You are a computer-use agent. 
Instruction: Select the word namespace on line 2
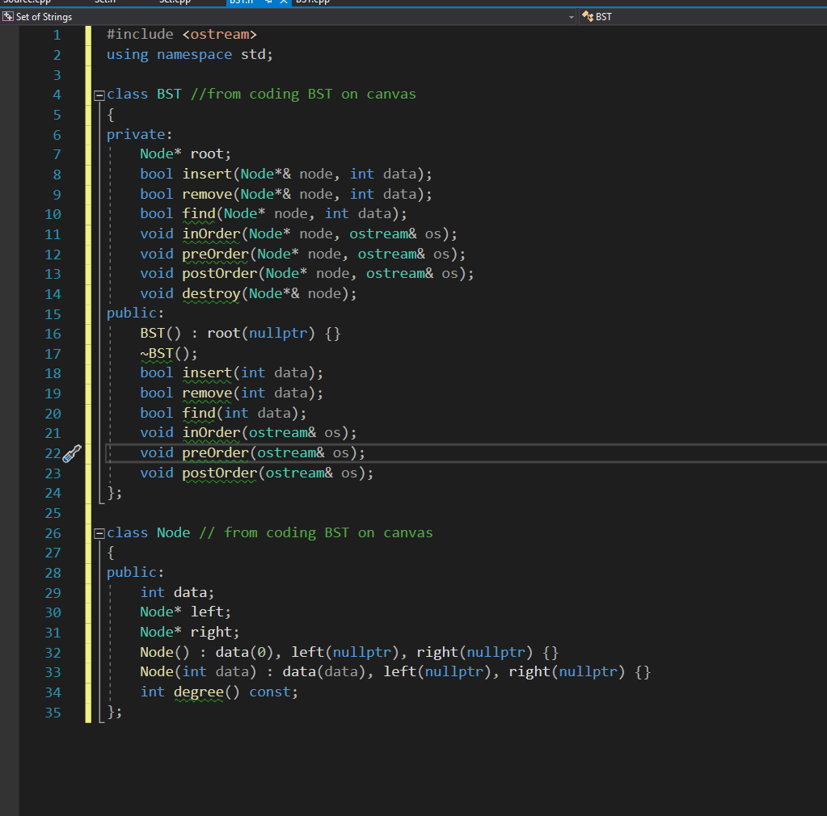(194, 54)
